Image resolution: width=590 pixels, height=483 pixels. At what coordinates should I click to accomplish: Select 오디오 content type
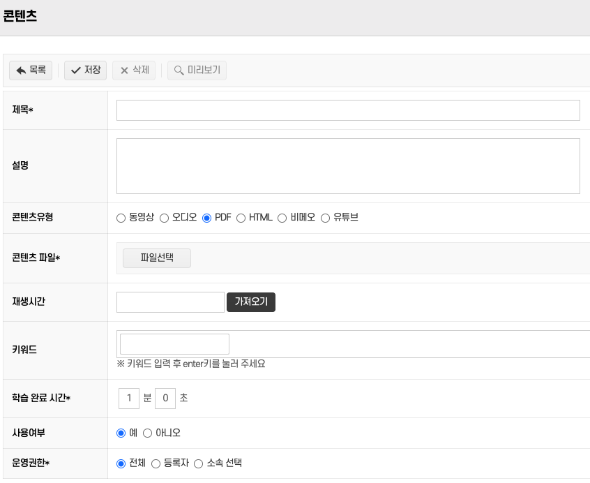[165, 218]
